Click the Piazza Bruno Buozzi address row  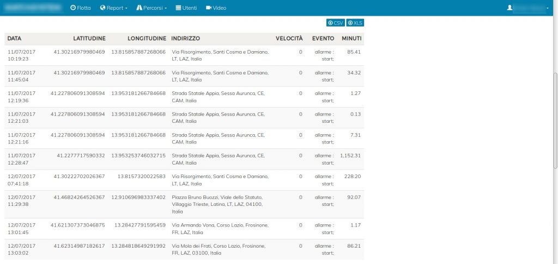click(x=218, y=204)
